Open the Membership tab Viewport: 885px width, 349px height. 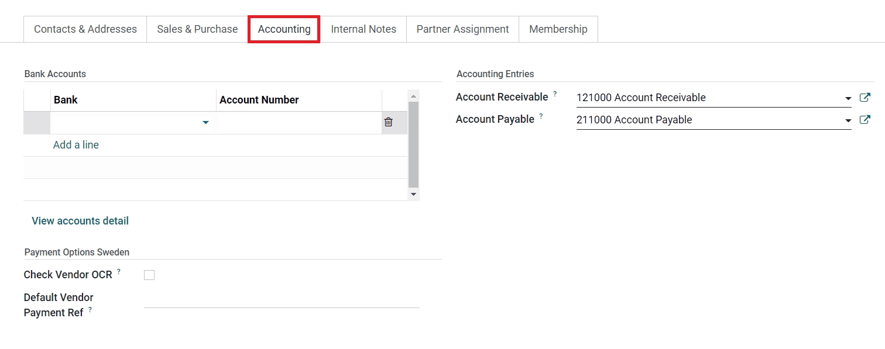(558, 29)
